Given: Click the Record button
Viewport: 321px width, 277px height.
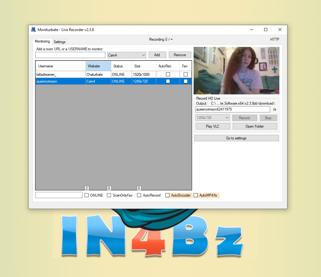Looking at the screenshot, I should [x=245, y=118].
